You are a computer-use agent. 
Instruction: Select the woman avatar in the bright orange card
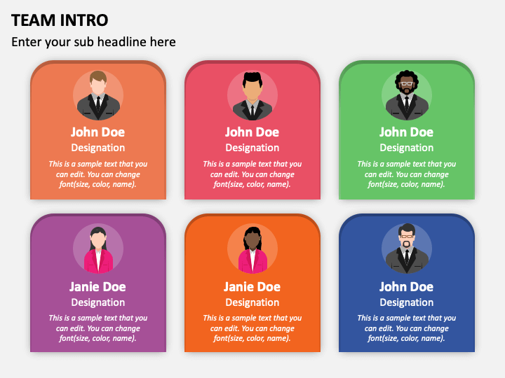coord(252,248)
